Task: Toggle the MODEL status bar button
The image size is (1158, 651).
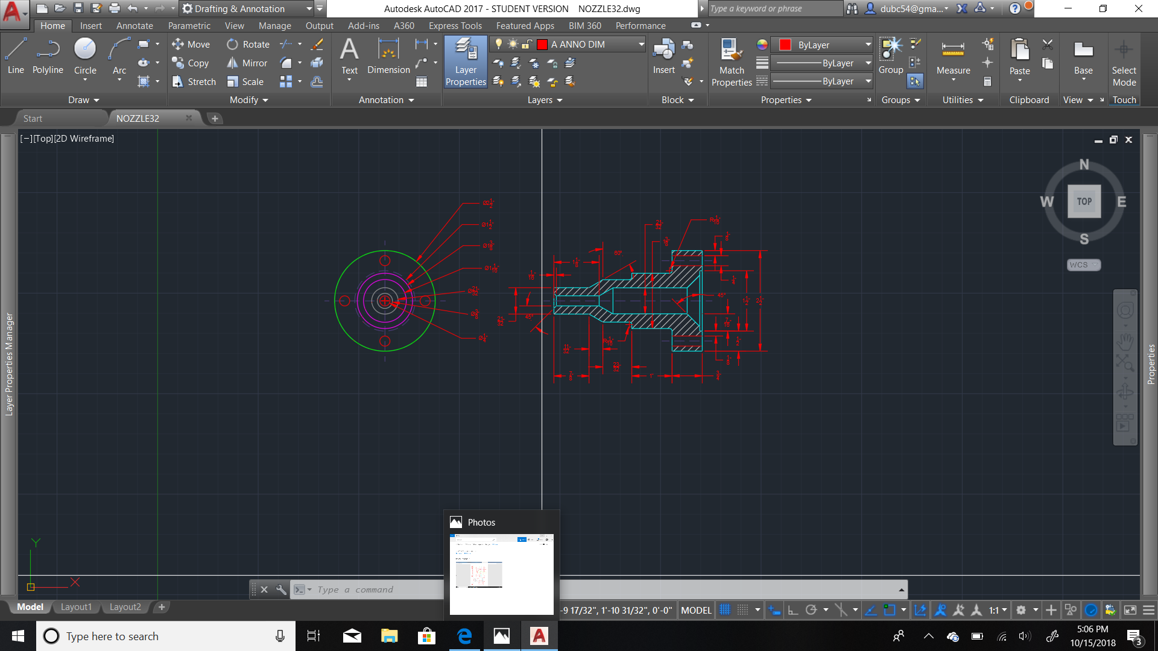Action: (x=694, y=609)
